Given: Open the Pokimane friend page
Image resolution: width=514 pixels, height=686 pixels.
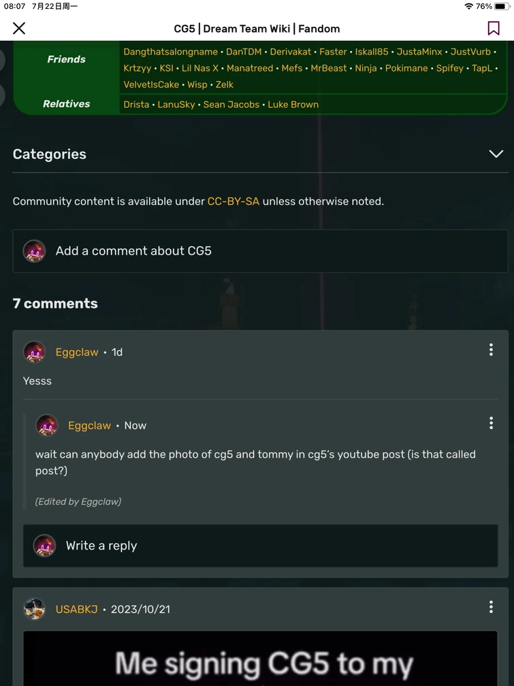Looking at the screenshot, I should [x=406, y=68].
